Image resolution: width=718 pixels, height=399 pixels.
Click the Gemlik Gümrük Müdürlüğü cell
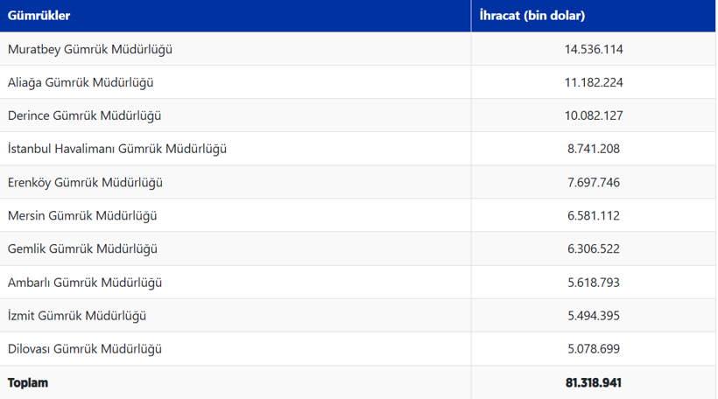[x=82, y=248]
